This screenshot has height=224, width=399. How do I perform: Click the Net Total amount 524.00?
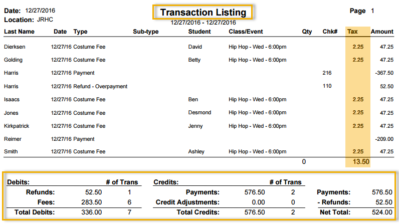point(382,212)
